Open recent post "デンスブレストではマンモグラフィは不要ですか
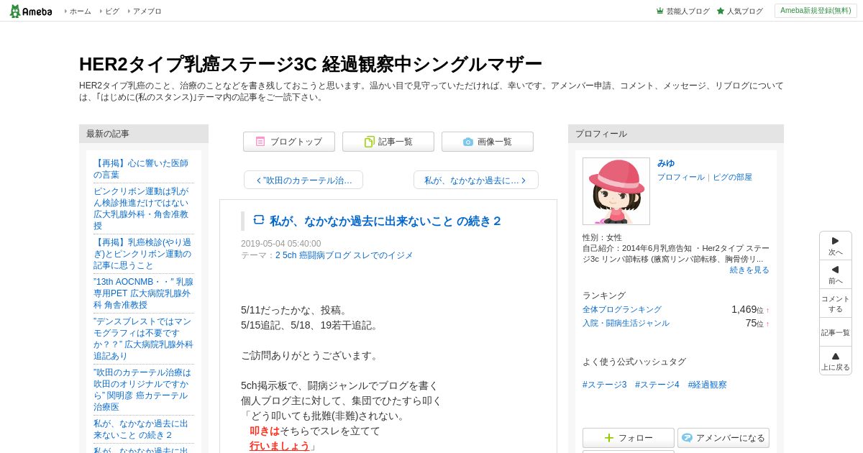 [143, 339]
